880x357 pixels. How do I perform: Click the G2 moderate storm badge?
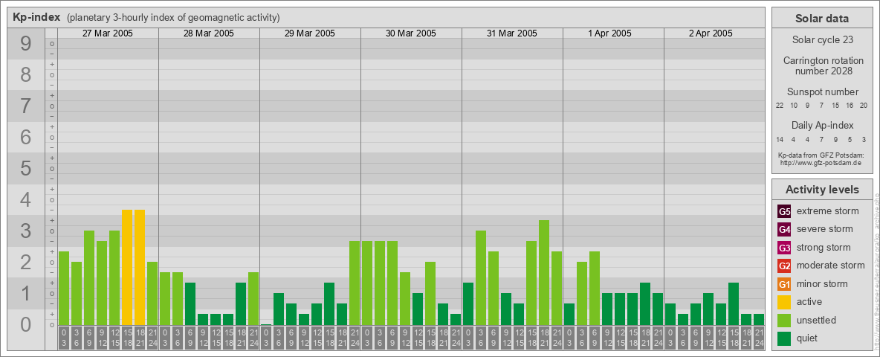click(x=784, y=266)
